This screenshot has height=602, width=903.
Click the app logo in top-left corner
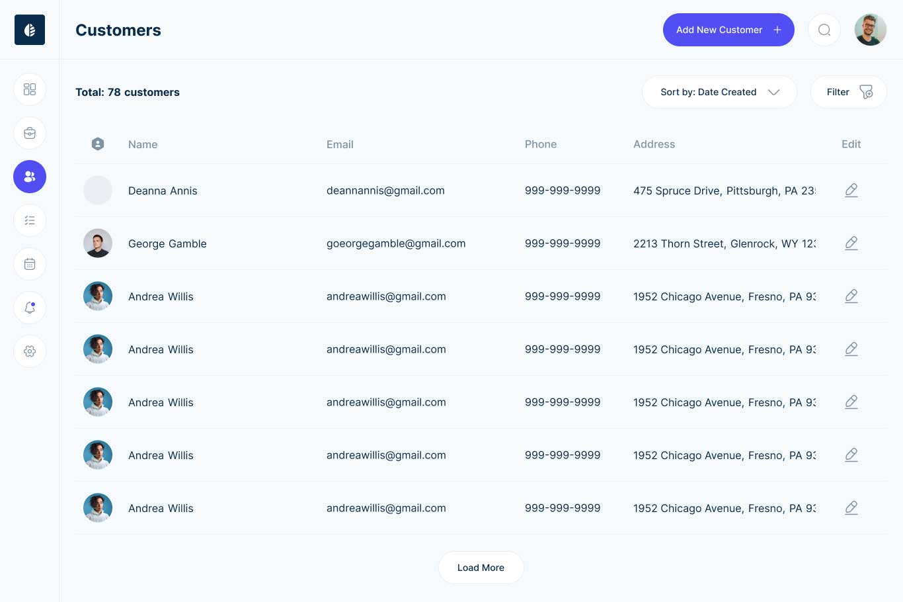pos(30,30)
